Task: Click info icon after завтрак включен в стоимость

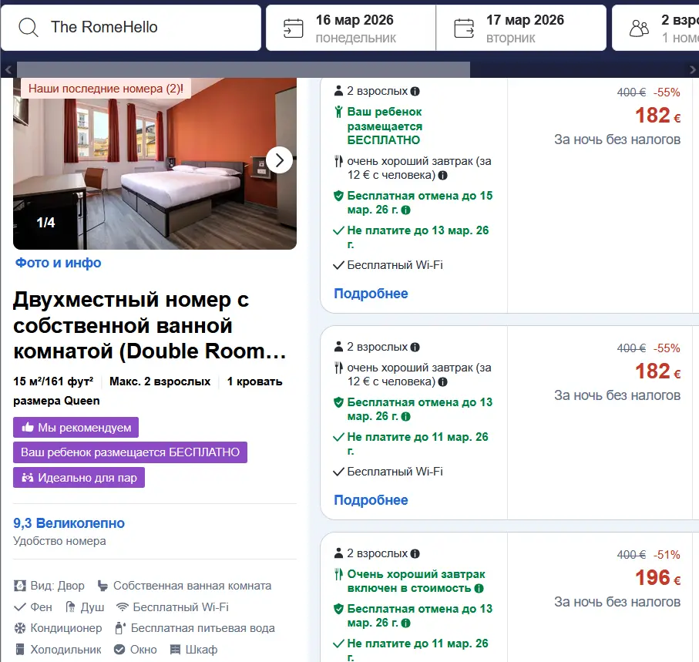Action: click(x=479, y=588)
